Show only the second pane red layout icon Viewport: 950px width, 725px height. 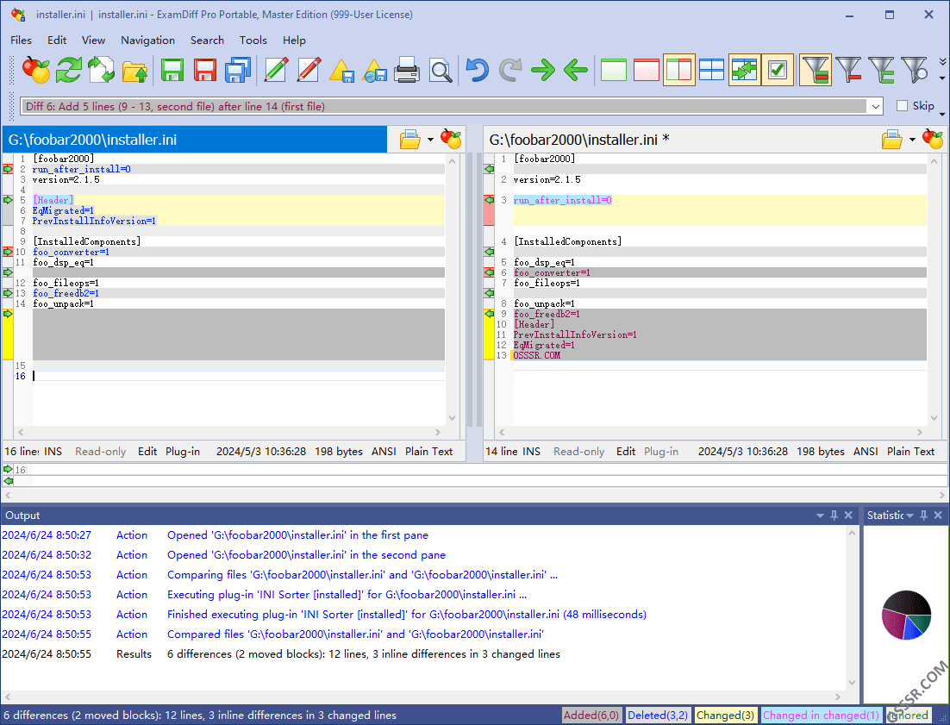click(x=646, y=71)
